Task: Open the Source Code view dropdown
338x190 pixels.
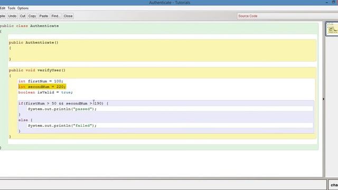Action: [x=287, y=16]
